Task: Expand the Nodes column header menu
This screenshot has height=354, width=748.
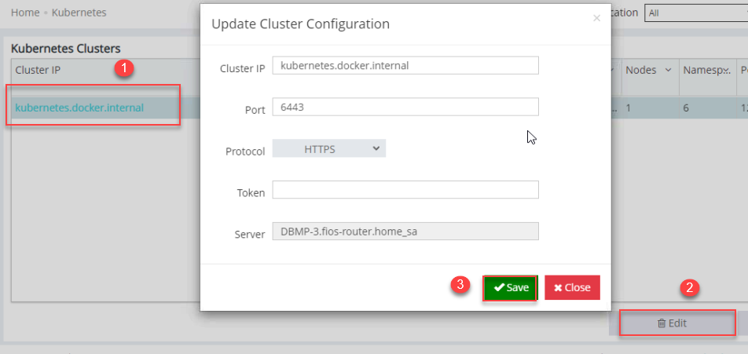Action: 669,70
